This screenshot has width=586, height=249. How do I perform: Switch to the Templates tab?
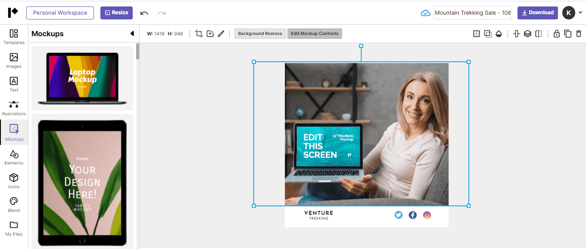click(x=14, y=37)
